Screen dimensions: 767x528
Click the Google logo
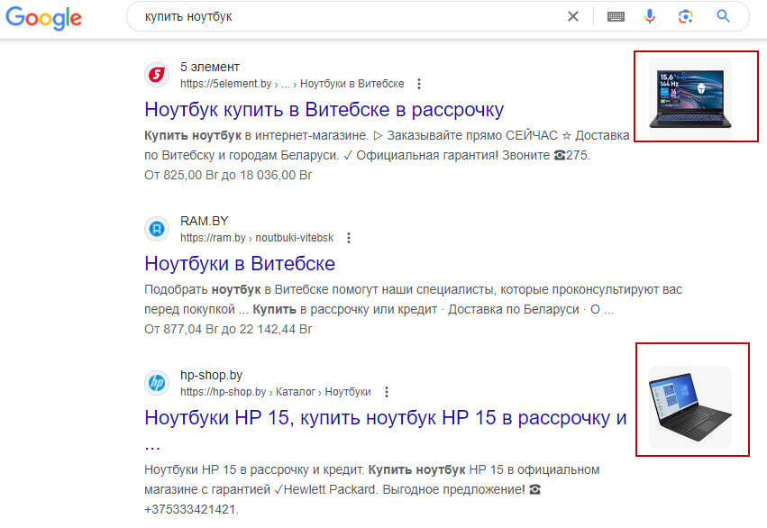click(x=43, y=18)
